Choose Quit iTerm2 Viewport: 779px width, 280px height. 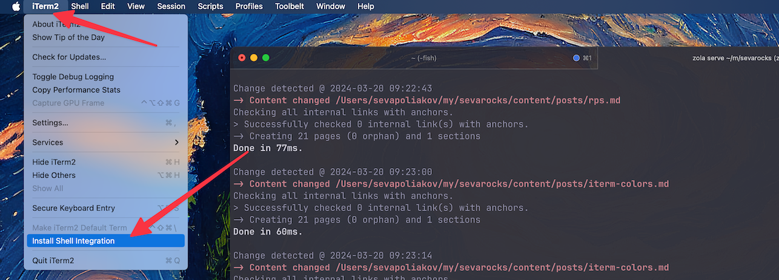pos(53,261)
